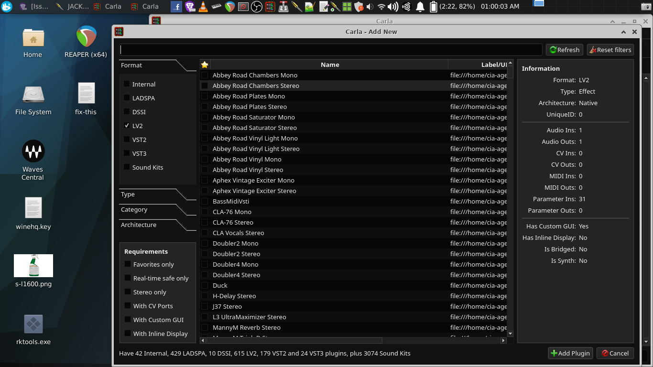Launch Brave browser from the panel
This screenshot has width=653, height=367.
point(190,7)
